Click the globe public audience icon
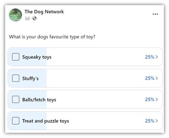The width and height of the screenshot is (169, 138). (35, 18)
